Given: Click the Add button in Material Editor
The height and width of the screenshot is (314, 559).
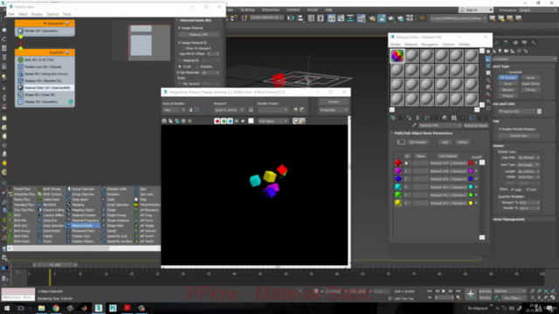Looking at the screenshot, I should pyautogui.click(x=445, y=142).
